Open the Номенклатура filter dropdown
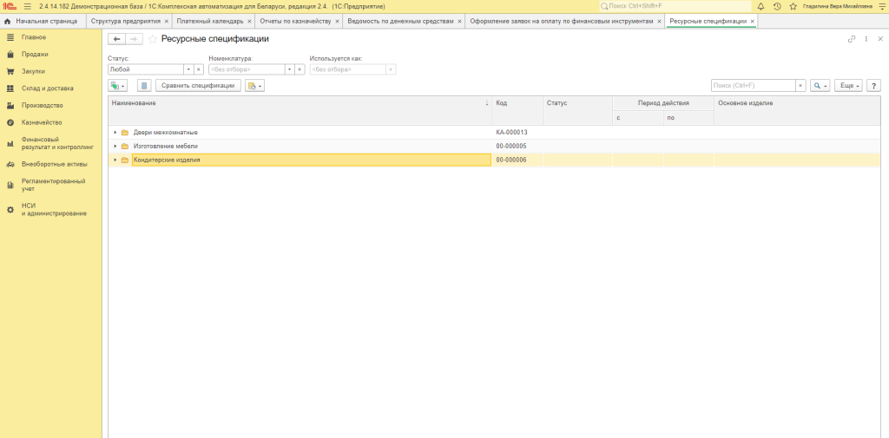This screenshot has height=438, width=889. 289,69
